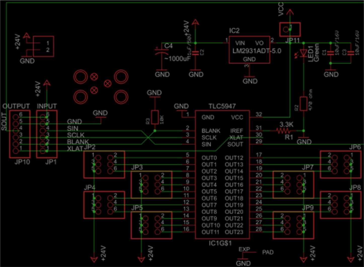Image resolution: width=364 pixels, height=267 pixels.
Task: Click the JP10 OUTPUT connector
Action: coord(20,134)
